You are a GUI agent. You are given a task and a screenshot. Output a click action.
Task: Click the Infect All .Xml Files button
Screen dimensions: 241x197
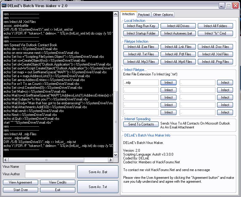[x=215, y=54]
